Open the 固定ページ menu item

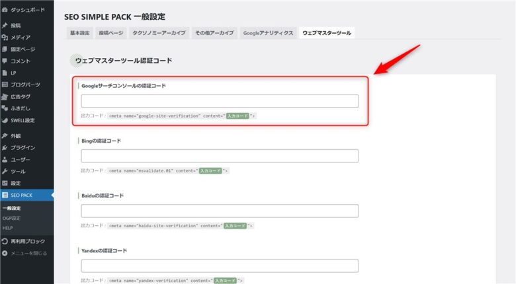[23, 50]
